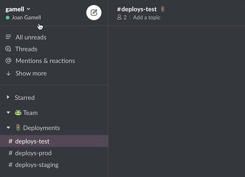Viewport: 245px width, 177px height.
Task: Collapse the Team section arrow
Action: coord(8,112)
